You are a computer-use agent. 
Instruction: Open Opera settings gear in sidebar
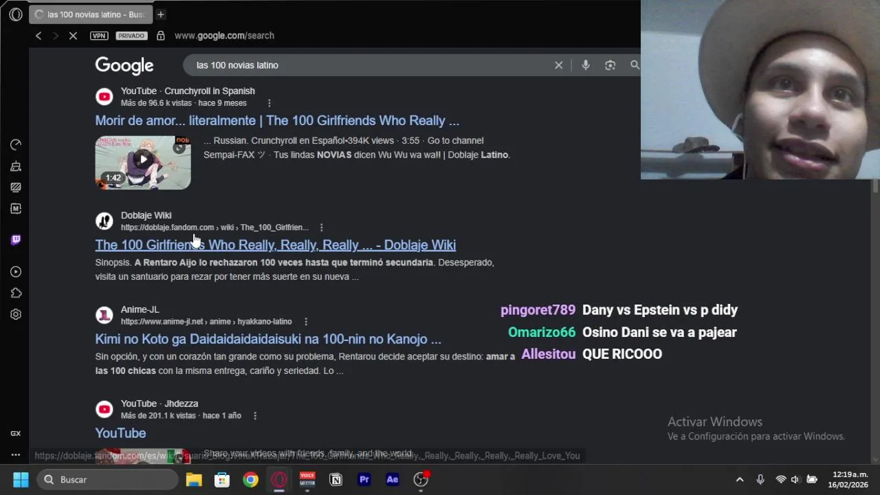tap(16, 314)
